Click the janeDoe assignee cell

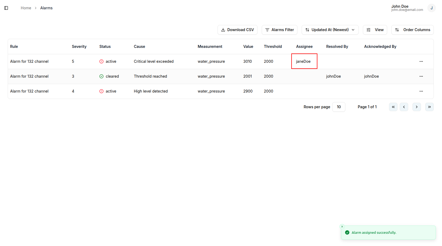304,61
